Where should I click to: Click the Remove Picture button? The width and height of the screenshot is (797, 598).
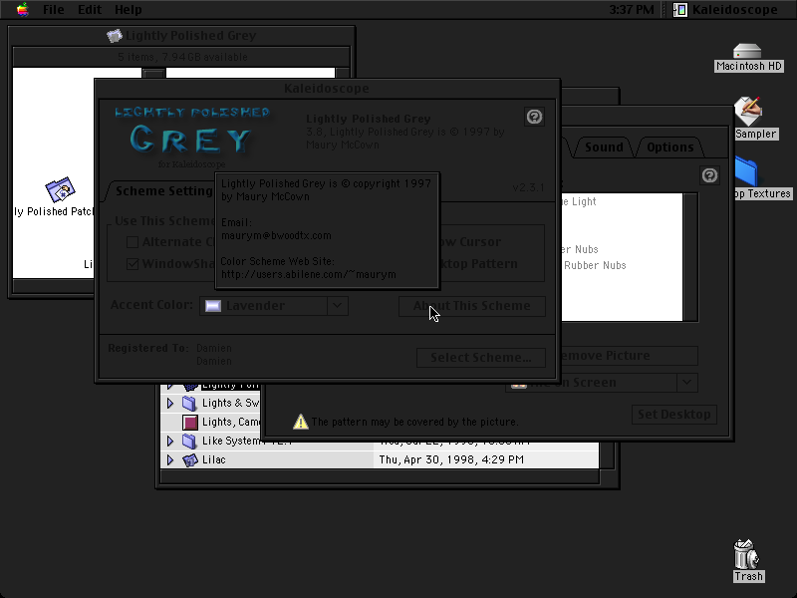[630, 356]
